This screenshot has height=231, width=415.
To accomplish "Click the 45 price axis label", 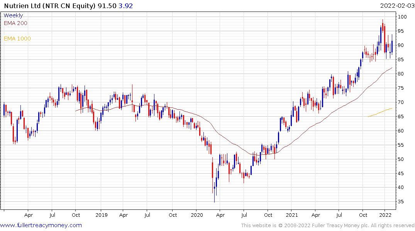I will (x=401, y=174).
